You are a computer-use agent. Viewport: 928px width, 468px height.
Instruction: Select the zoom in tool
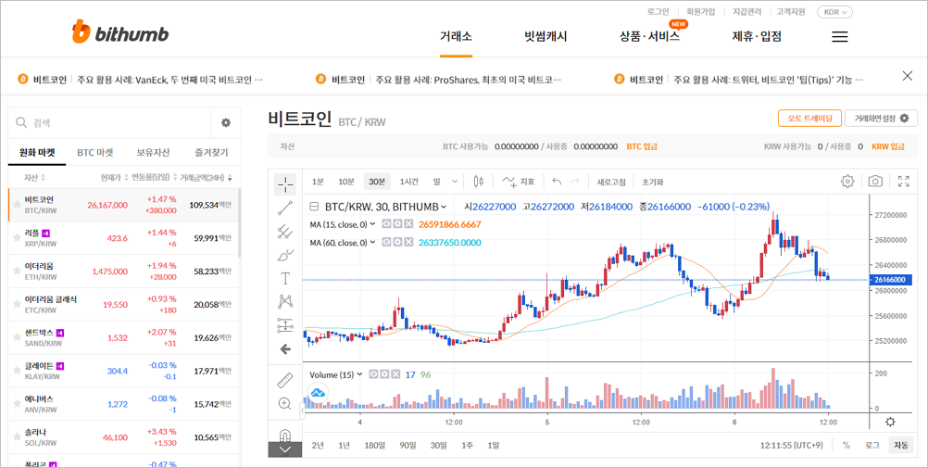[284, 404]
